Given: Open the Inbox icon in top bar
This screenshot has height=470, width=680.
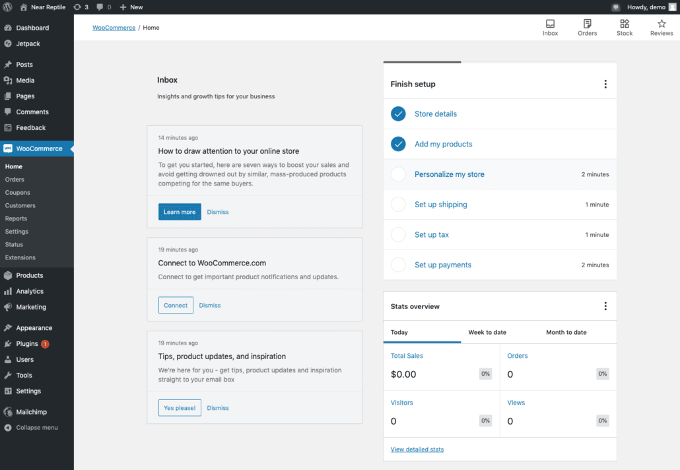Looking at the screenshot, I should pos(550,24).
